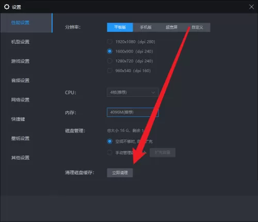Open the CPU cores dropdown
The height and width of the screenshot is (222, 258).
pos(133,92)
